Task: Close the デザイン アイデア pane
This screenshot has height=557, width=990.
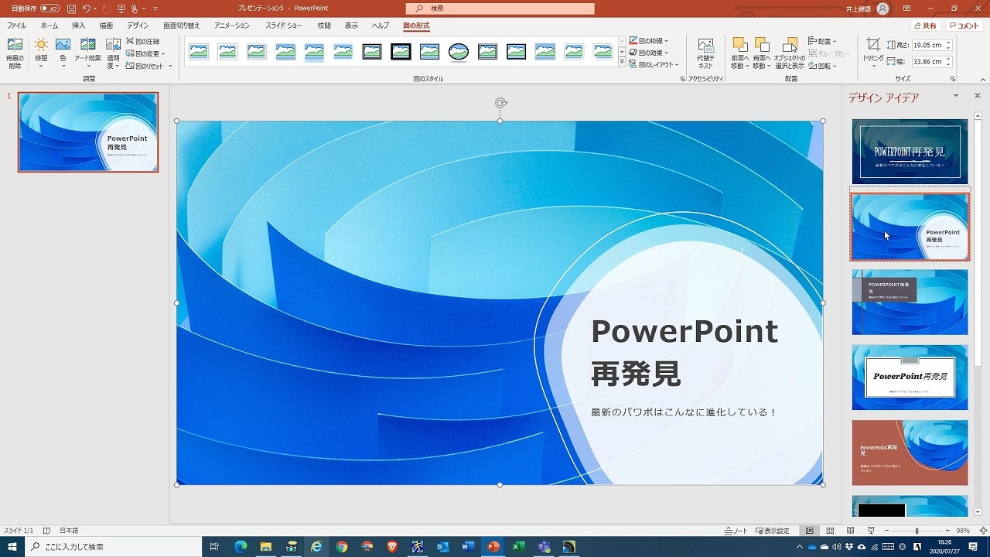Action: pos(977,96)
